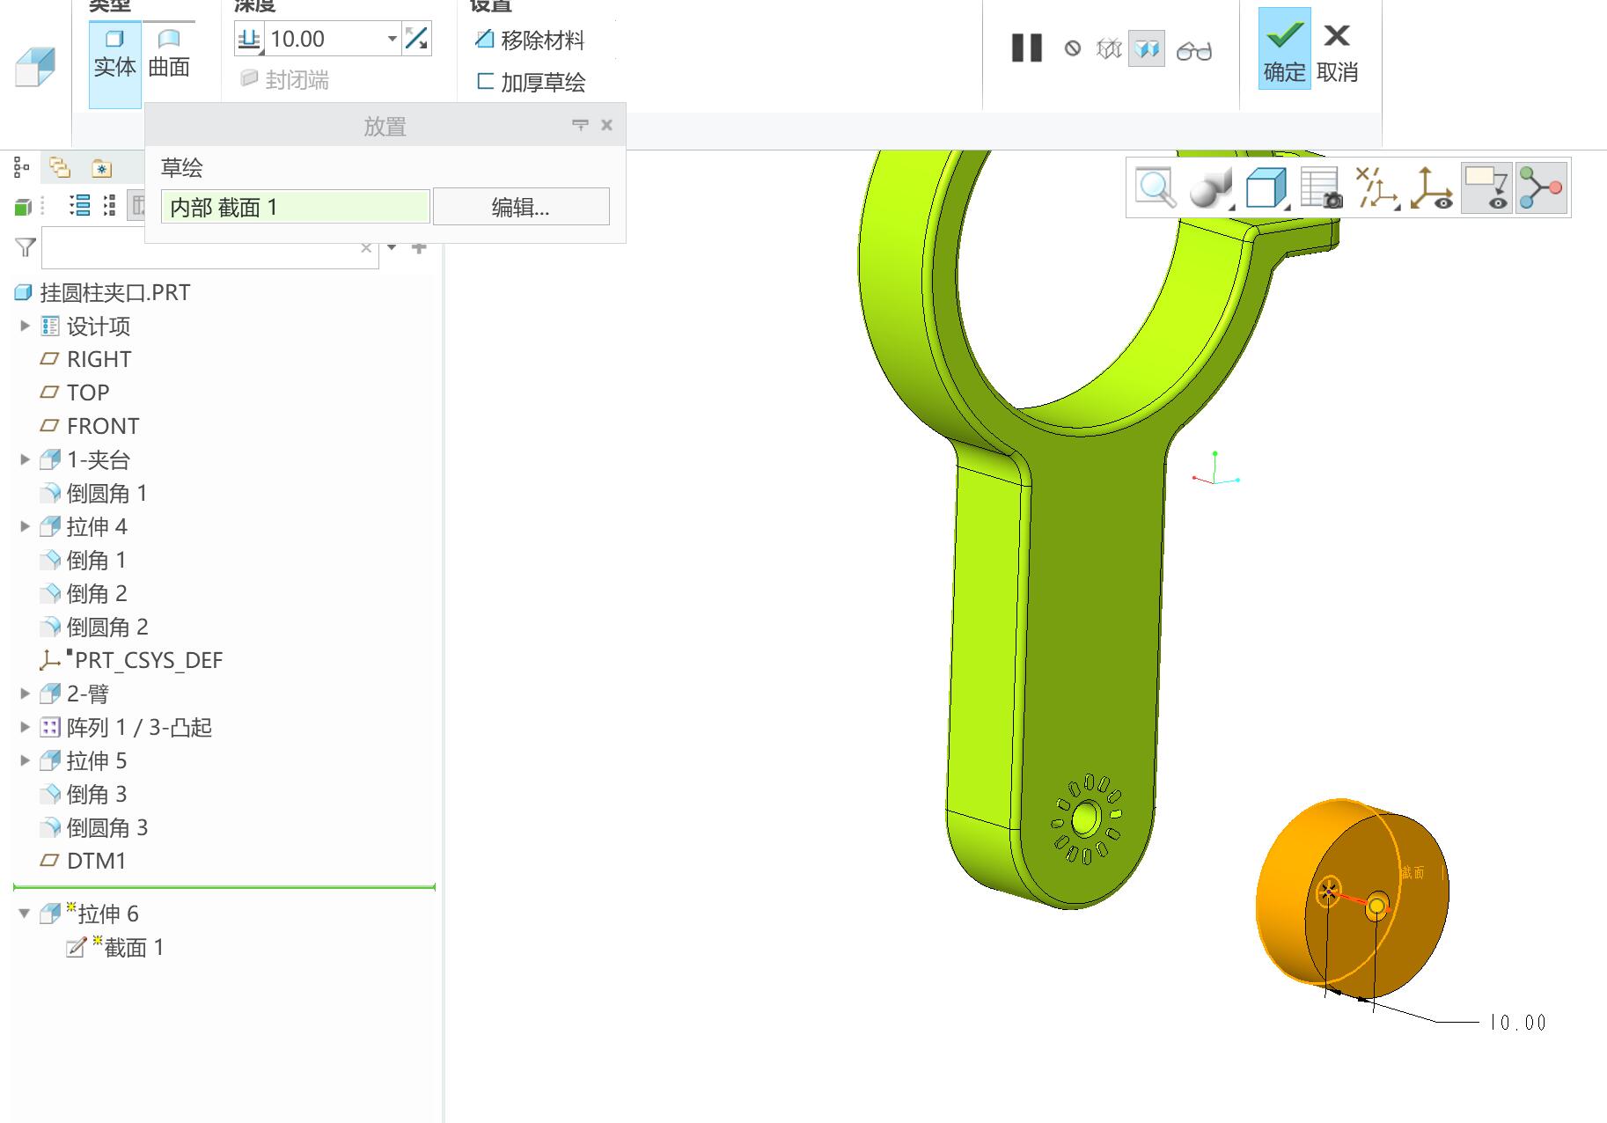Open the Model Tree tab icon

22,167
